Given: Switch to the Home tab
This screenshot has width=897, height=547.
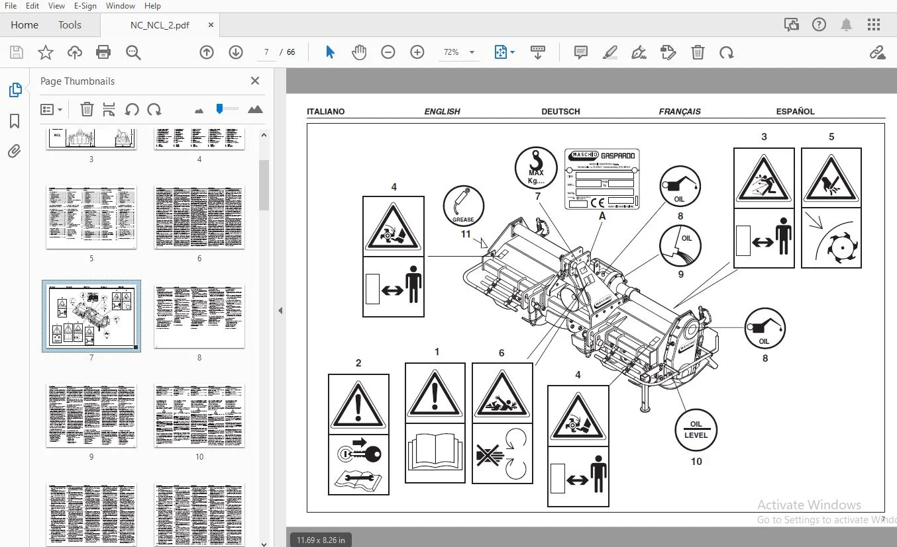Looking at the screenshot, I should tap(25, 25).
